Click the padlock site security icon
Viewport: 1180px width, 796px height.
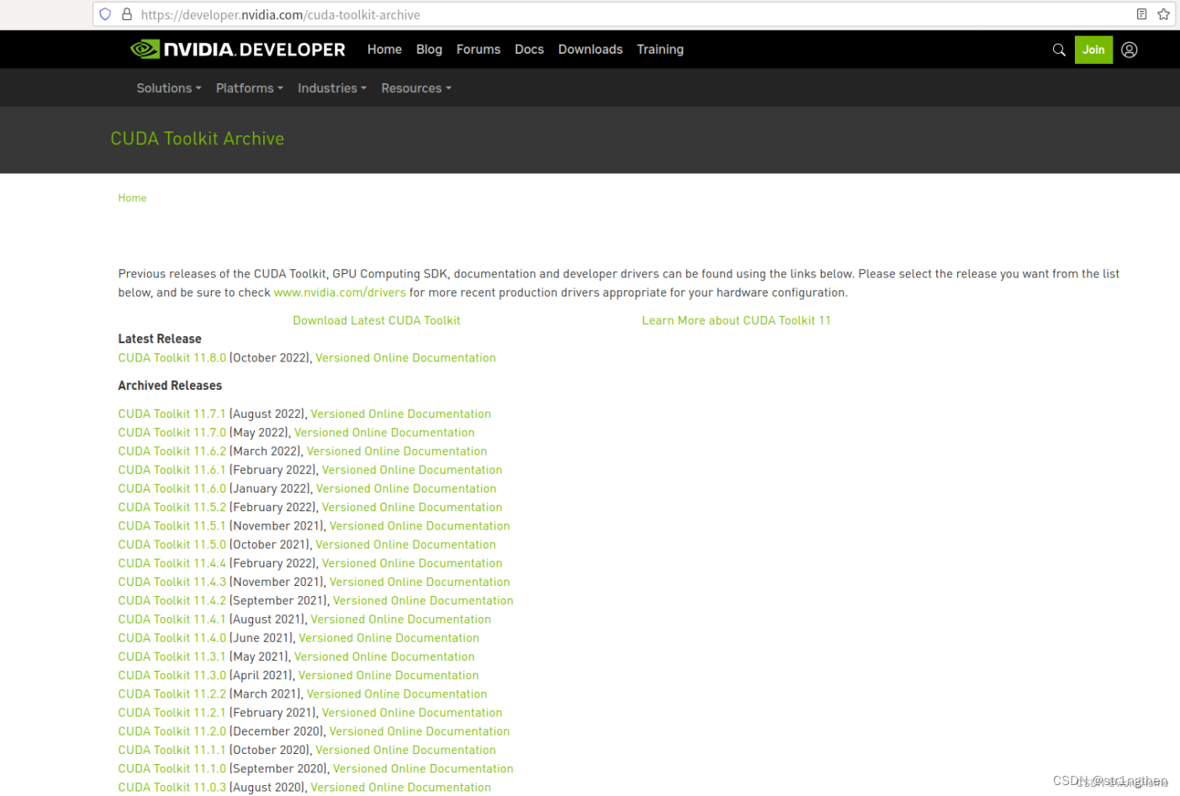point(127,14)
